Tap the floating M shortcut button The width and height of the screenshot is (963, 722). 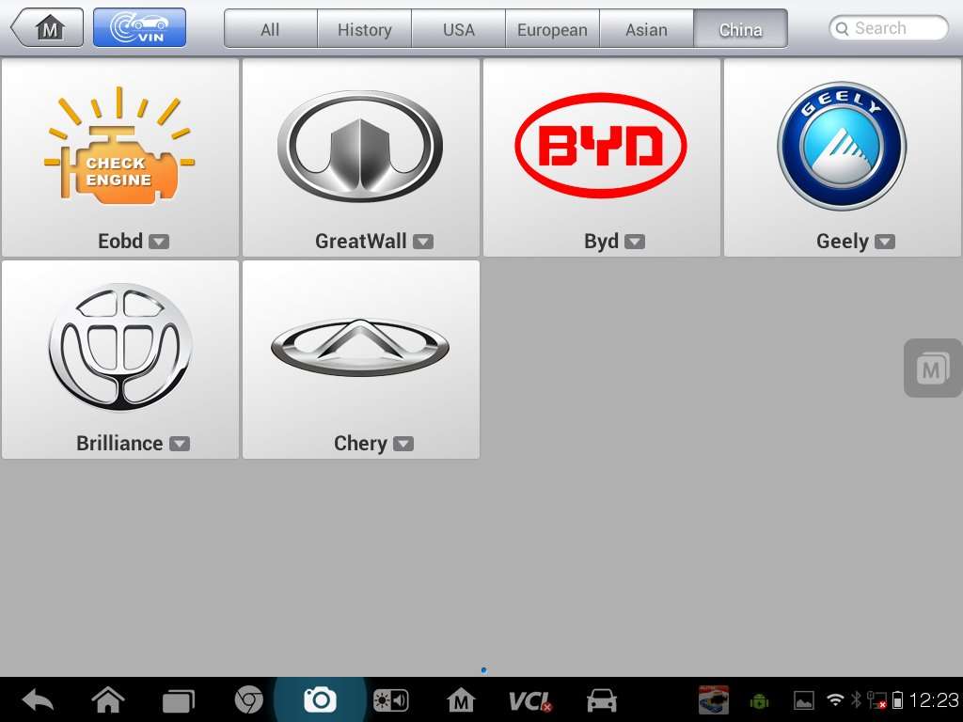click(933, 369)
